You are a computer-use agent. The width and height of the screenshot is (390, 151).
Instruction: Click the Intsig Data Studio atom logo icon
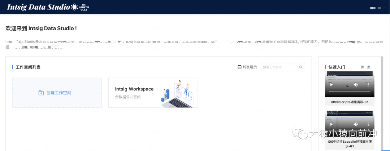[x=75, y=7]
